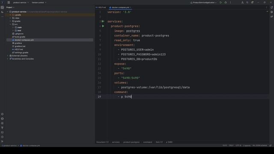Expand External Libraries node

(8, 56)
